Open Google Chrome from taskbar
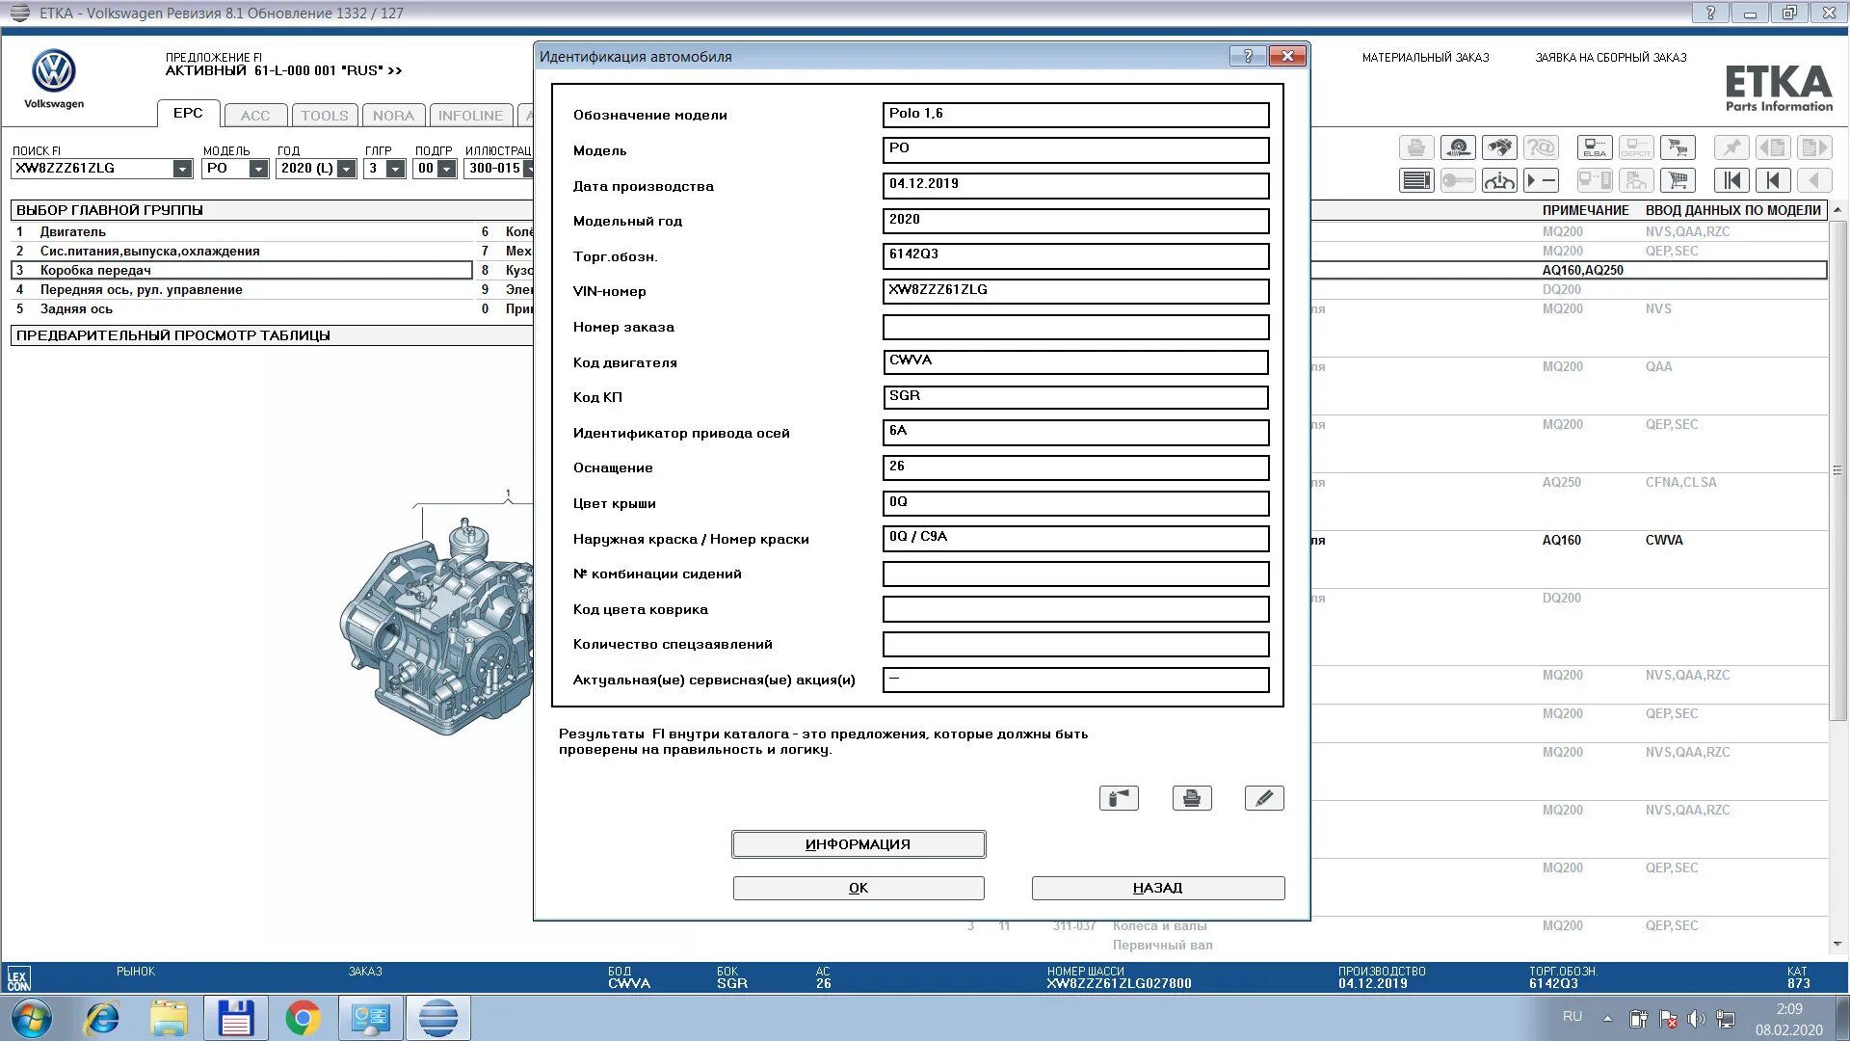The height and width of the screenshot is (1041, 1850). [x=303, y=1019]
